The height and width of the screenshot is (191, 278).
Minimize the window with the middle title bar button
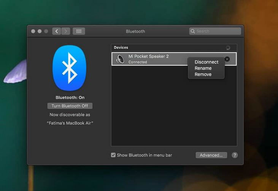click(40, 32)
